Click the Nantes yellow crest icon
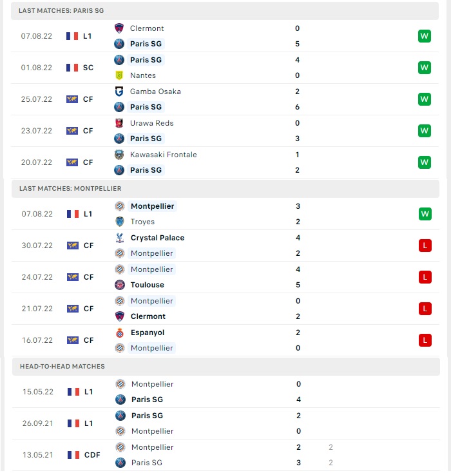The height and width of the screenshot is (473, 451). [119, 75]
